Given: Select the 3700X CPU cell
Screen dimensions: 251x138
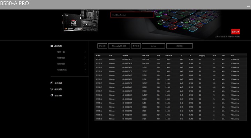Looking at the screenshot, I should coord(144,91).
